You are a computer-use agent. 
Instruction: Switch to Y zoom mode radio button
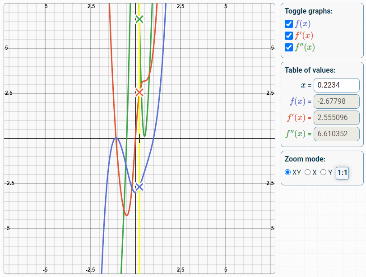coord(323,172)
